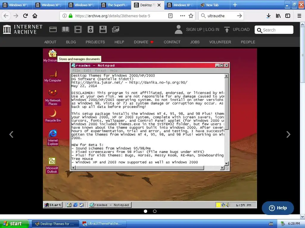Image resolution: width=305 pixels, height=228 pixels.
Task: Focus the Internet Archive search field
Action: click(274, 30)
